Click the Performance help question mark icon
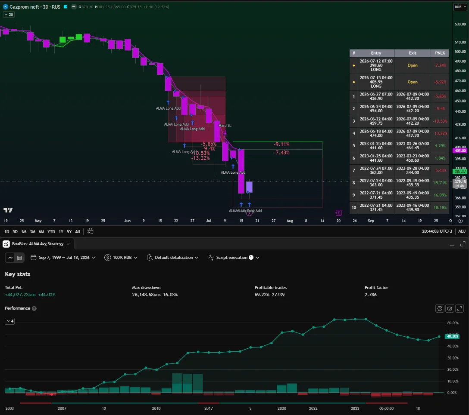Screen dimensions: 469x415 click(34, 308)
